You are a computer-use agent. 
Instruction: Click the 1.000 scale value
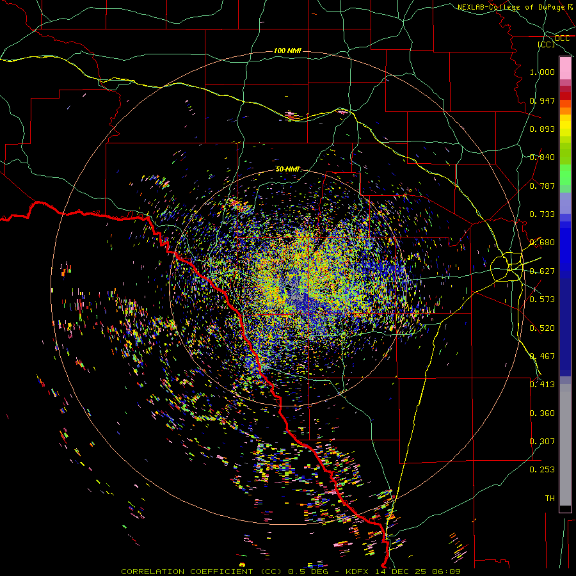pyautogui.click(x=542, y=72)
